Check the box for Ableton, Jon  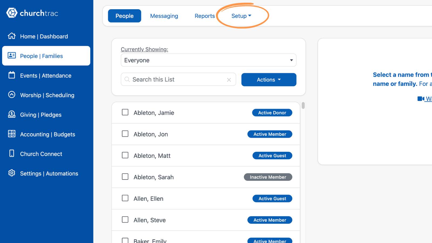point(125,134)
